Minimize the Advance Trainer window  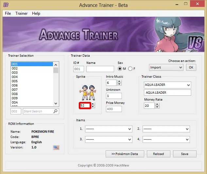(177, 4)
